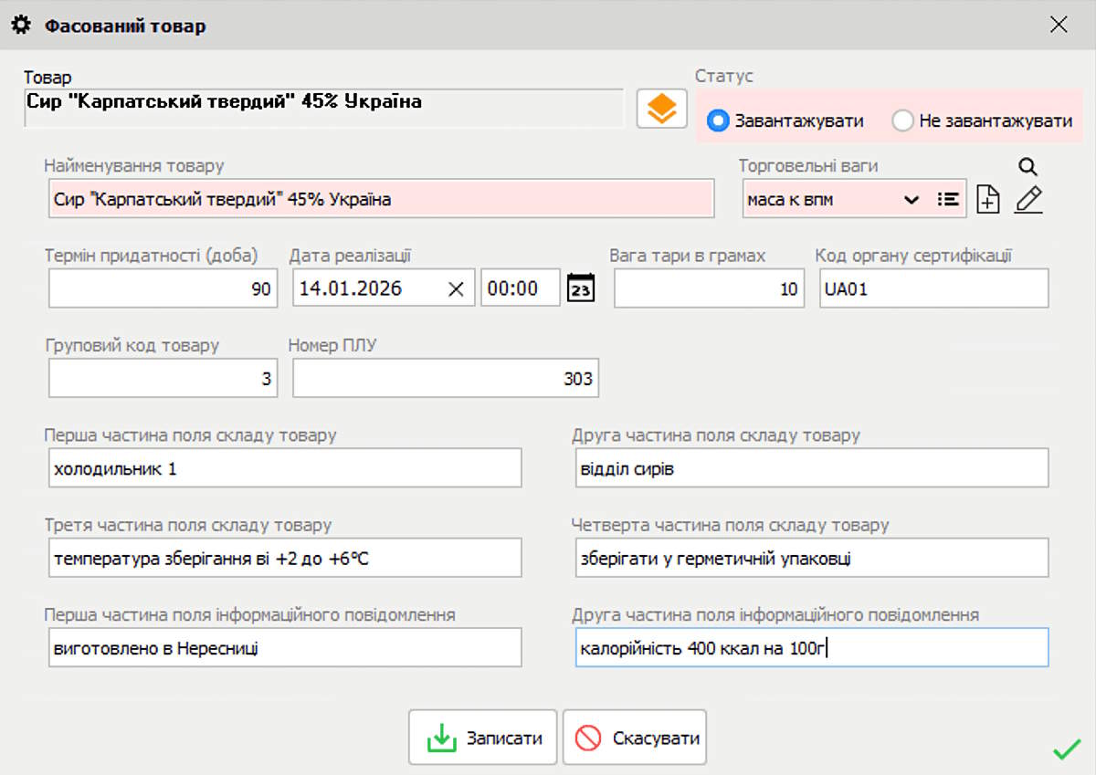The height and width of the screenshot is (775, 1096).
Task: Click the gear icon in the title bar
Action: tap(20, 26)
